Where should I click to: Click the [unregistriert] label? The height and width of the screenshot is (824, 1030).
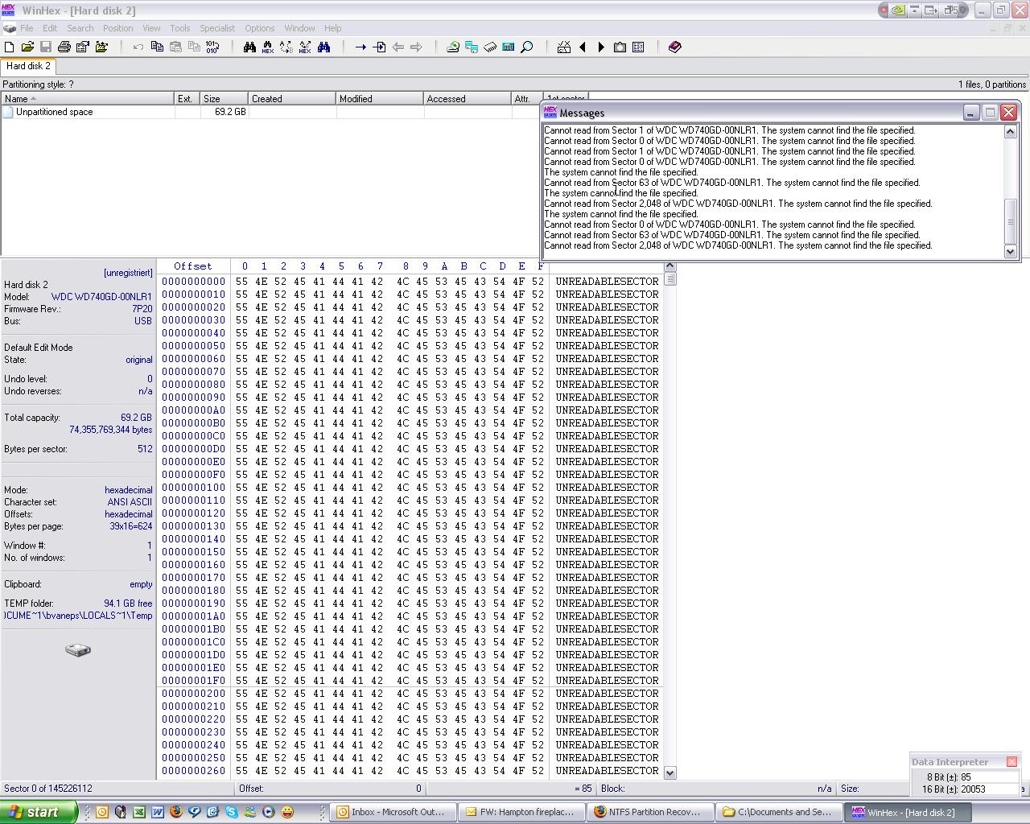click(x=128, y=273)
